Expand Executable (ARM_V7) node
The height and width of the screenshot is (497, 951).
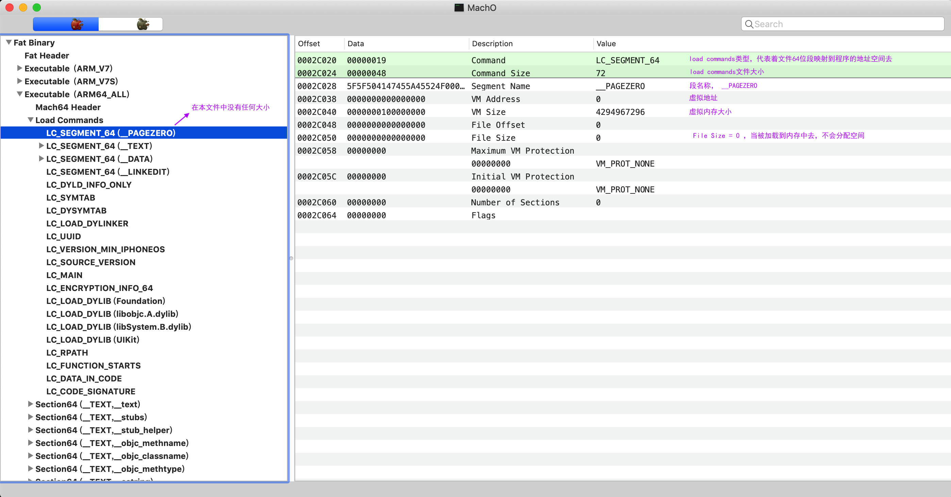[20, 68]
